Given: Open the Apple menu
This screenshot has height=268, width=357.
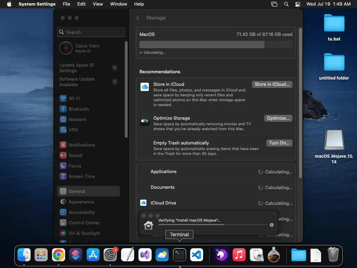Looking at the screenshot, I should 9,4.
